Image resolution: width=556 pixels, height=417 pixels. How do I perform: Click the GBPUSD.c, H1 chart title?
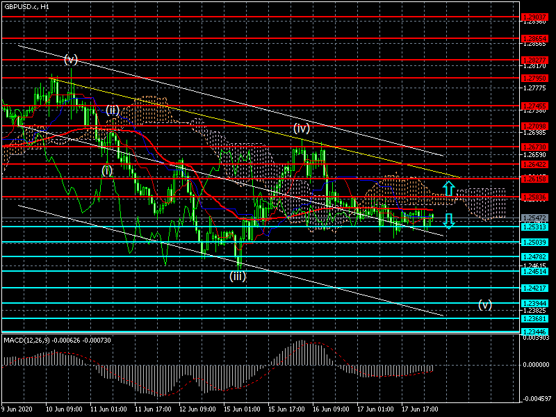(x=26, y=6)
